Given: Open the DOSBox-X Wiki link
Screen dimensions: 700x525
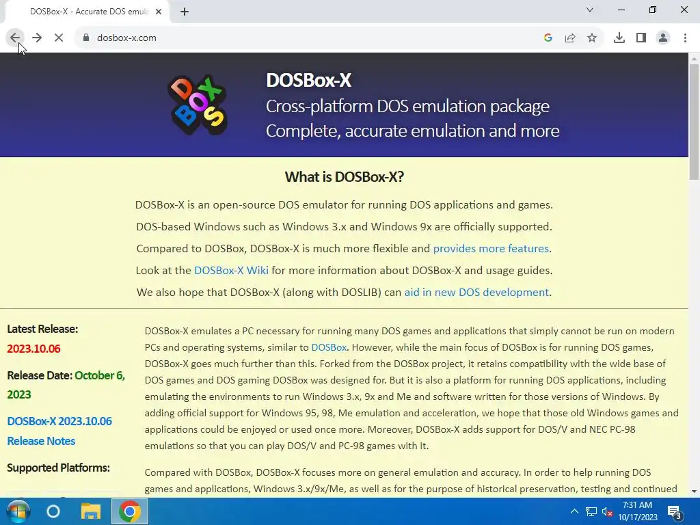Looking at the screenshot, I should click(231, 271).
